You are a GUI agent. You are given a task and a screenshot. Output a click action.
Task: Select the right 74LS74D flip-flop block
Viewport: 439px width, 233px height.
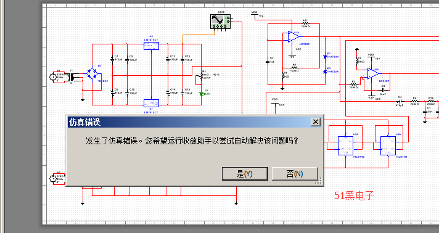[x=388, y=145]
